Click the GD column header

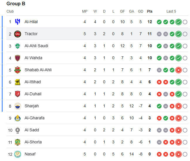(141, 11)
